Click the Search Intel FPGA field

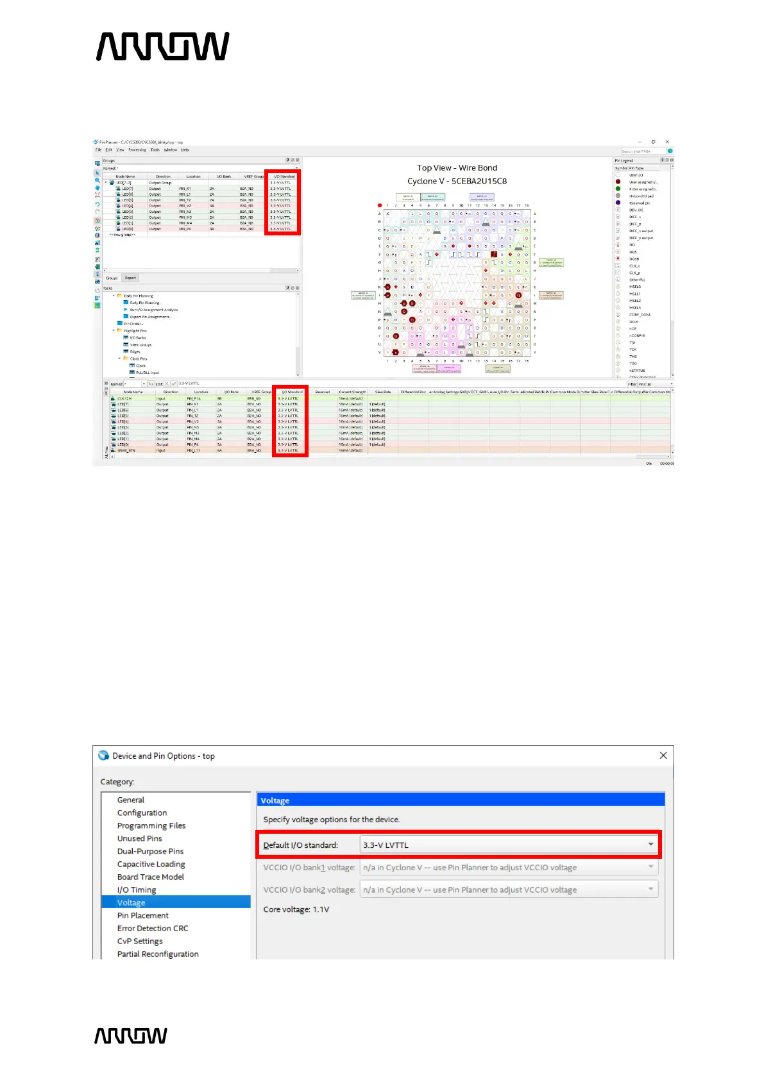(x=643, y=151)
